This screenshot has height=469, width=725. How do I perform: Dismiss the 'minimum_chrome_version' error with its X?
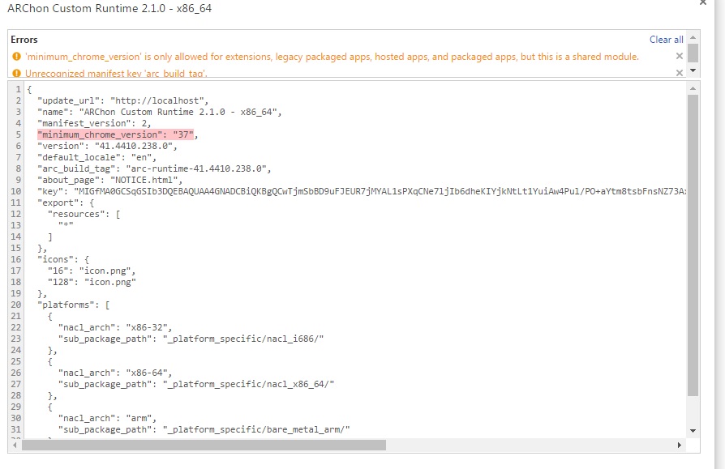(680, 57)
